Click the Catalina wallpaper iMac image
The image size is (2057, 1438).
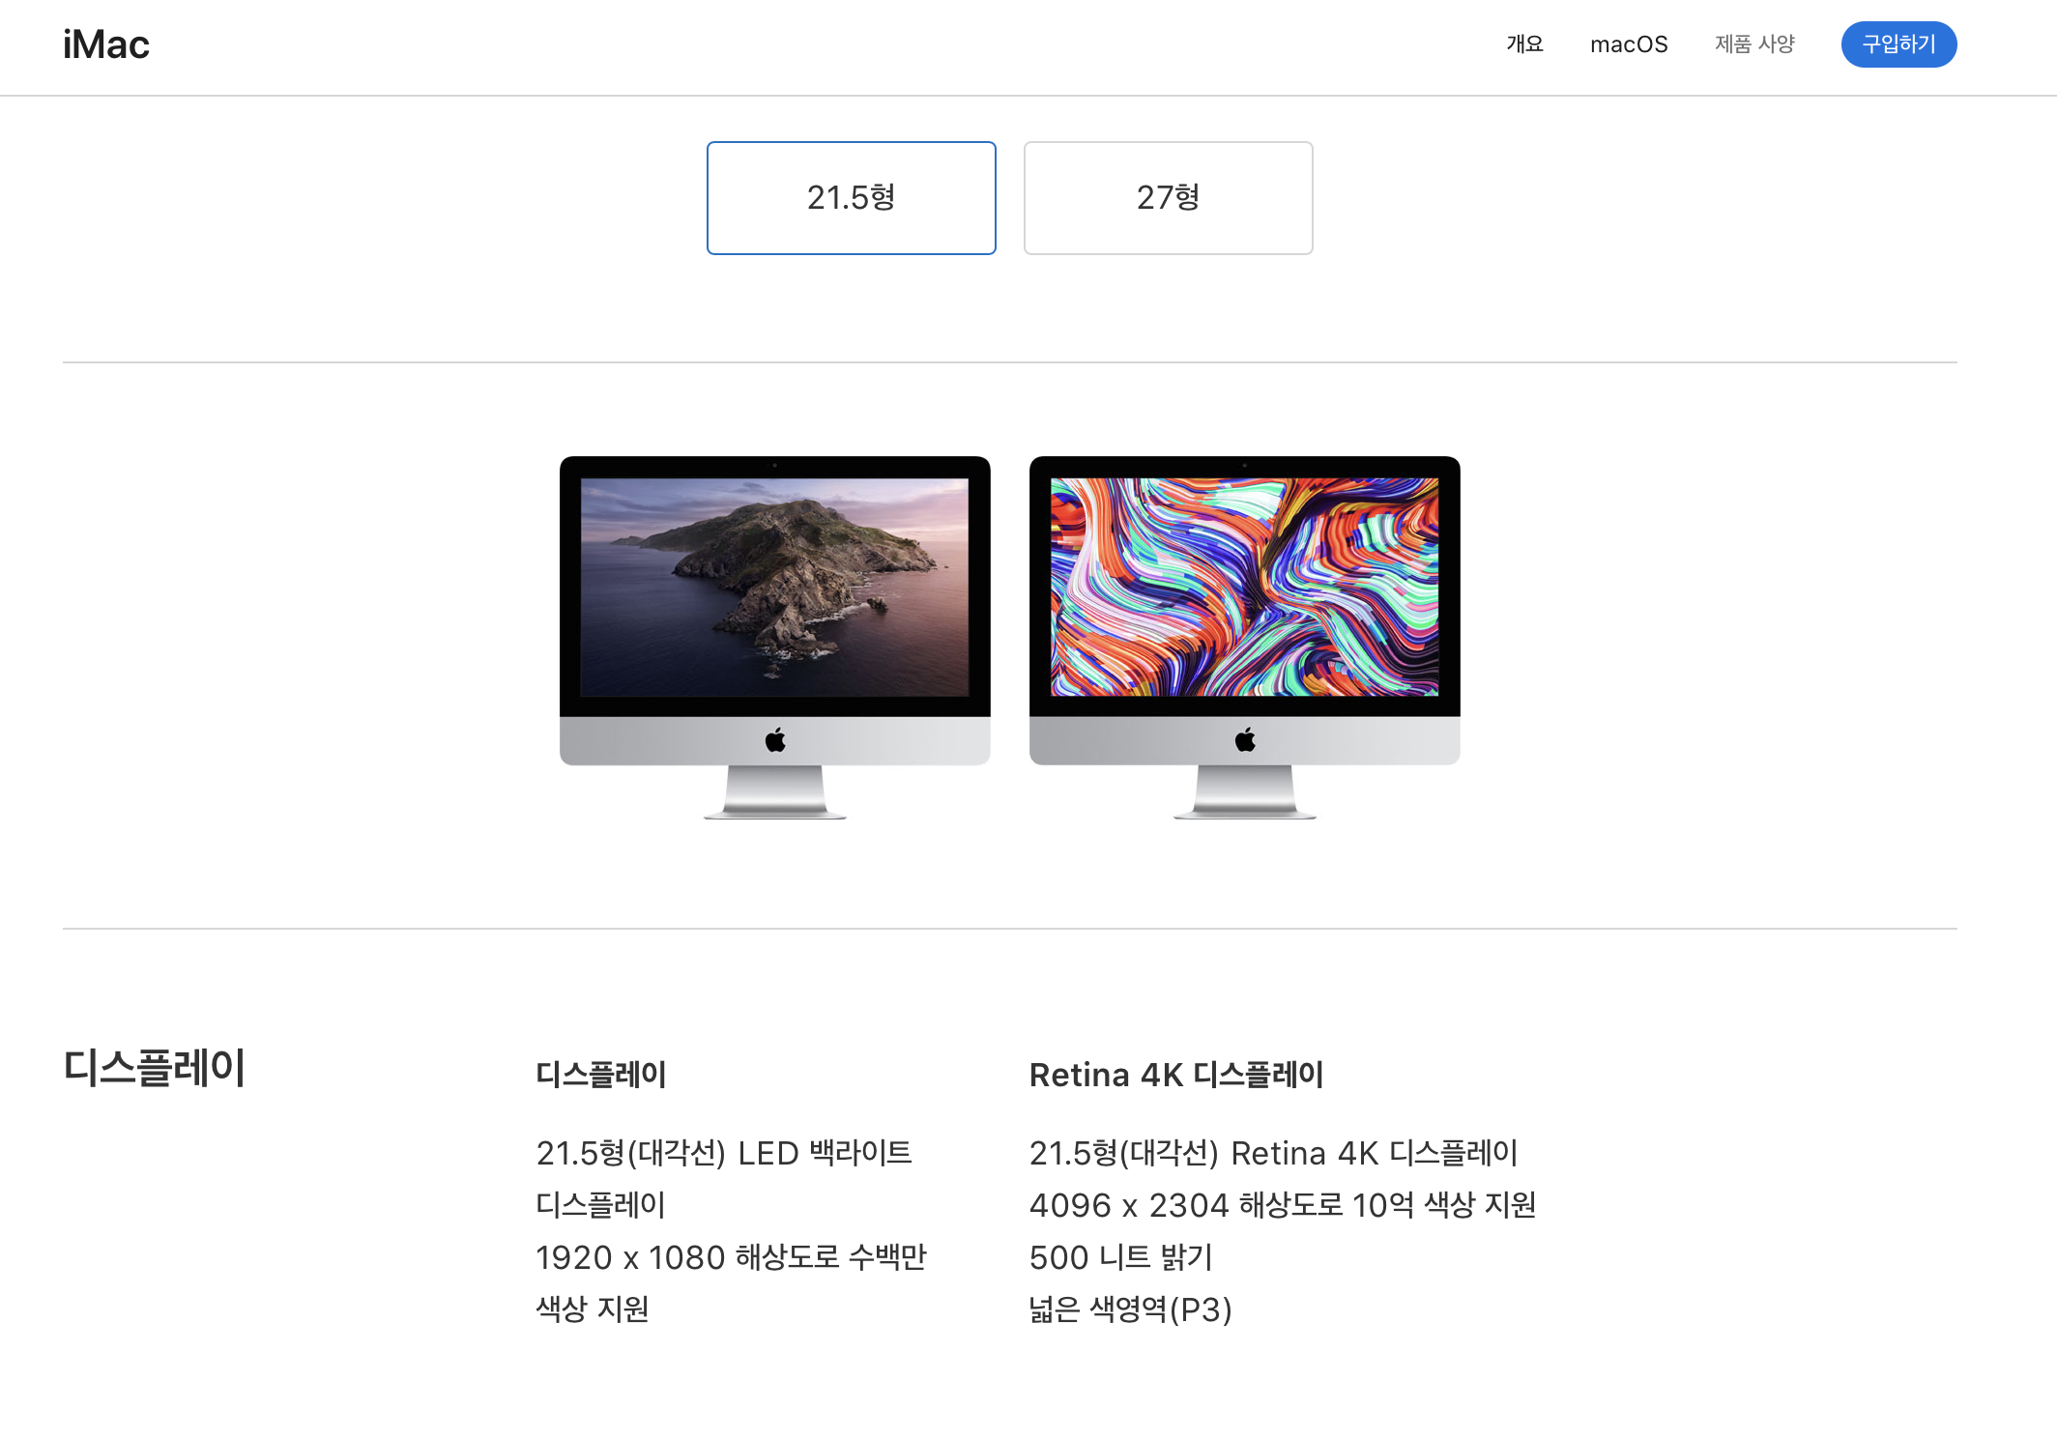[774, 587]
